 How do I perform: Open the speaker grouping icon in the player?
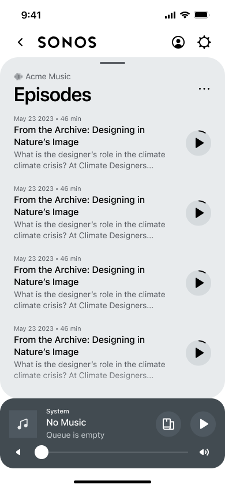(168, 424)
